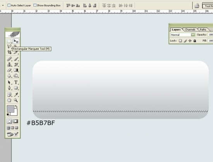
Task: Open the Paths tab
Action: pos(203,29)
